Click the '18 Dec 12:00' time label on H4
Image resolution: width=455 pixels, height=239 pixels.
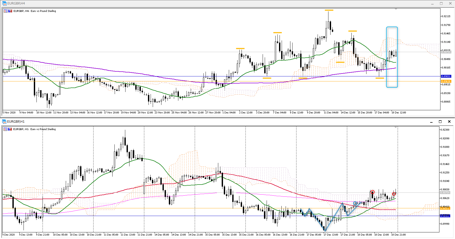tap(399, 113)
